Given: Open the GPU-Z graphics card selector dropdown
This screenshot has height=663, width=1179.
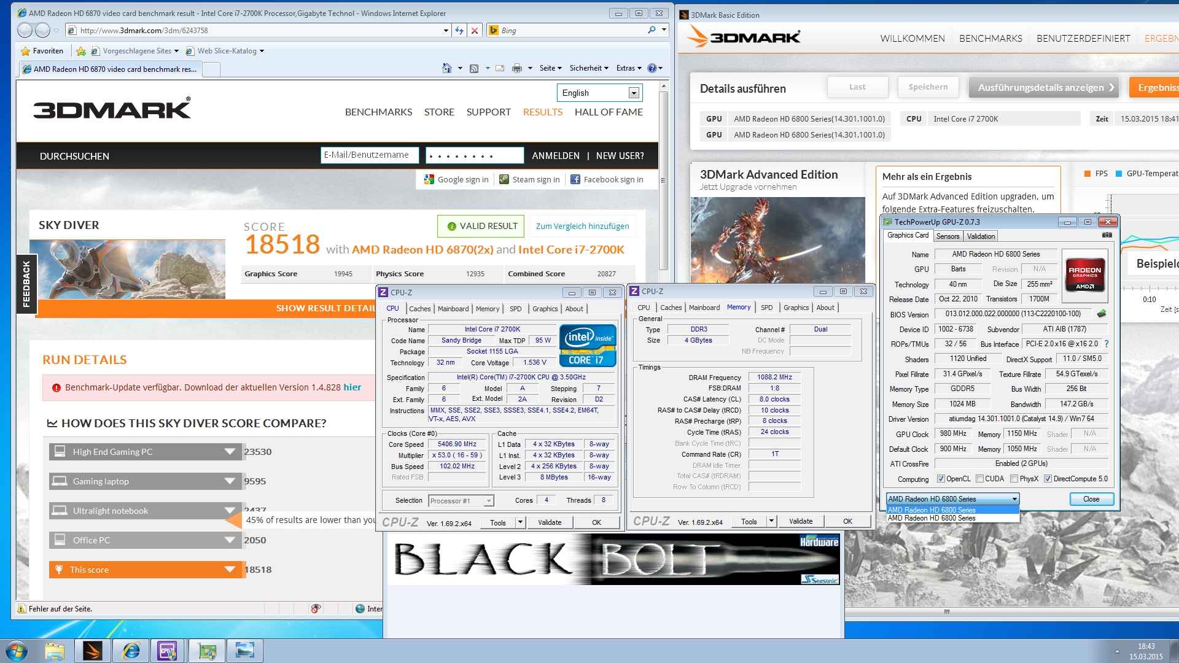Looking at the screenshot, I should [952, 499].
